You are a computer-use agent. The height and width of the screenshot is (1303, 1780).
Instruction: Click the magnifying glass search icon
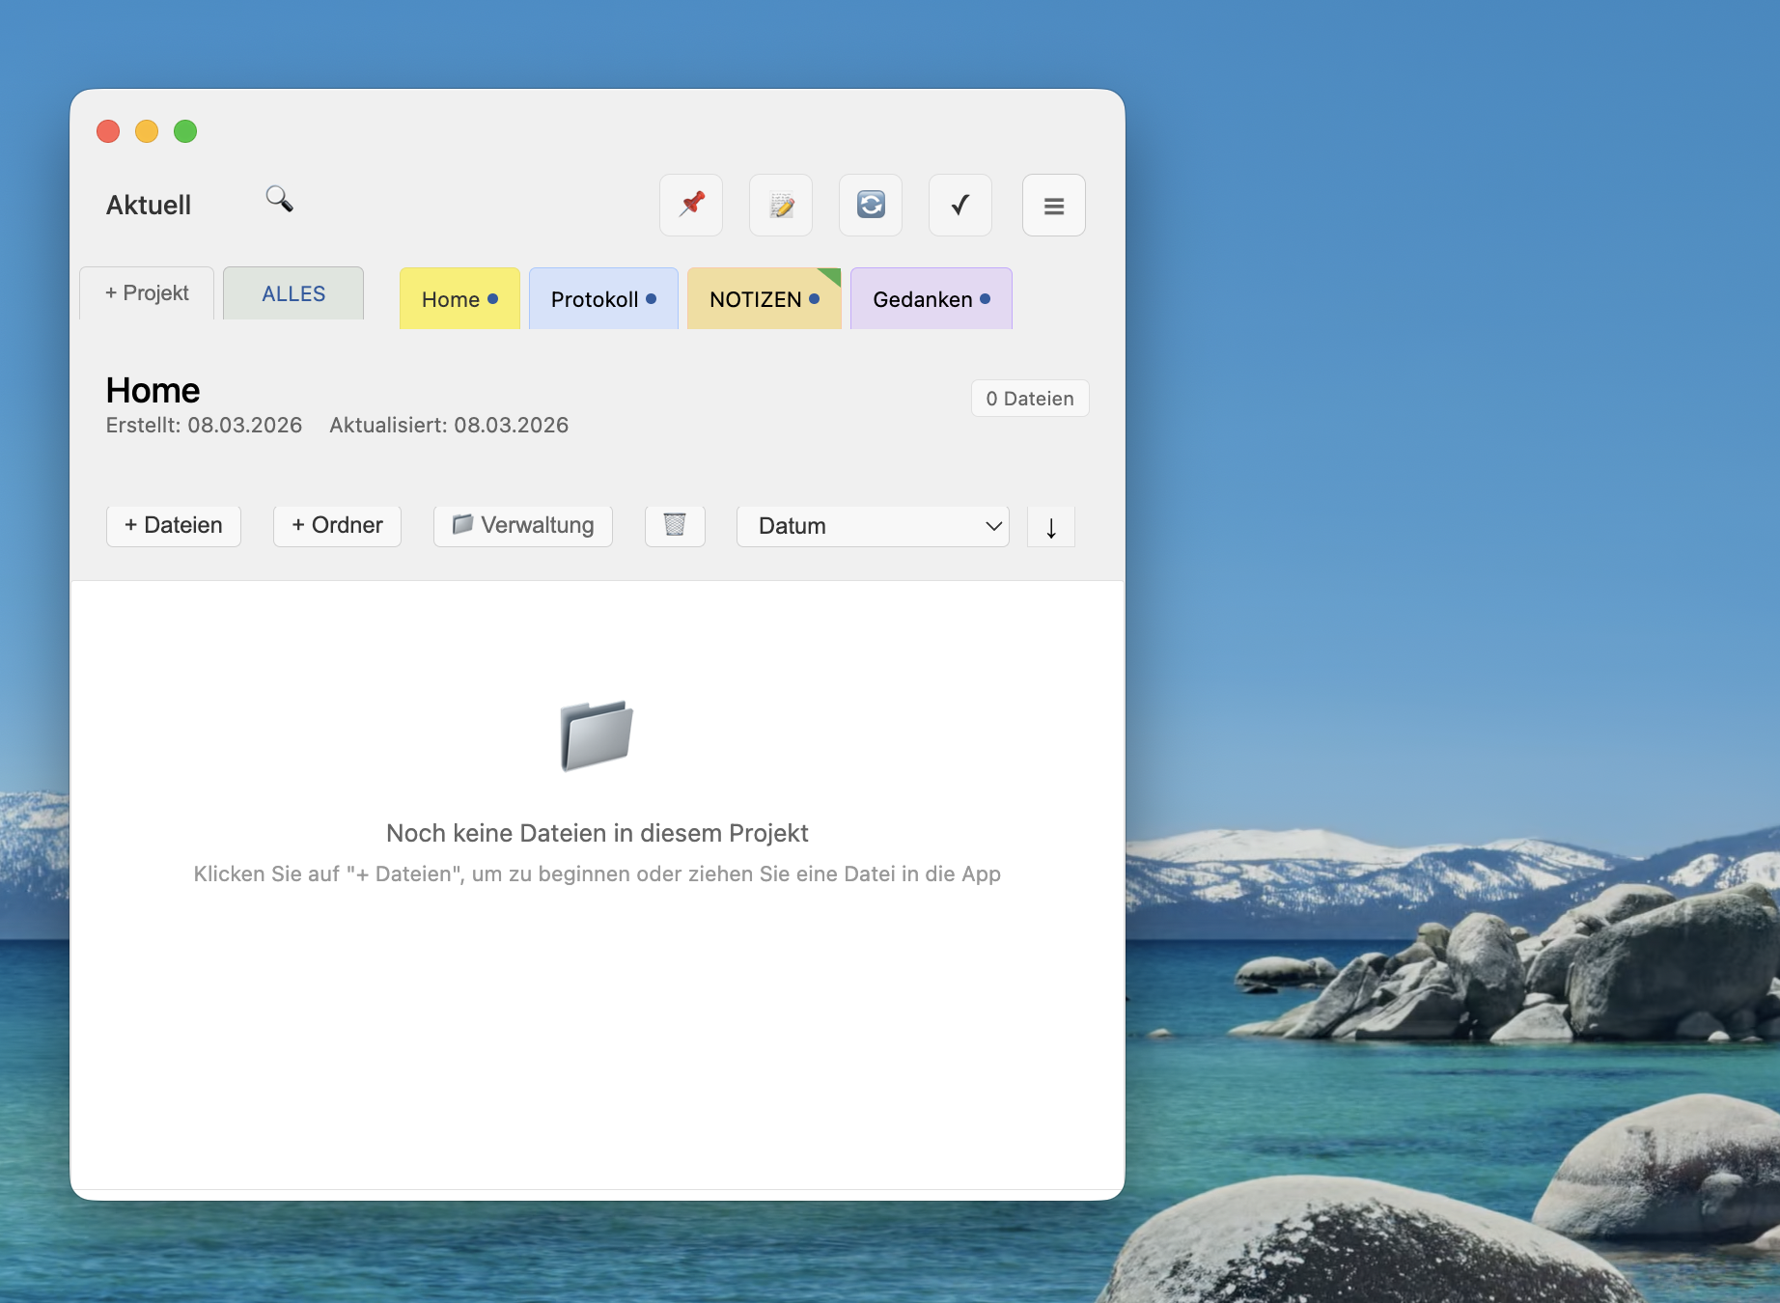279,199
